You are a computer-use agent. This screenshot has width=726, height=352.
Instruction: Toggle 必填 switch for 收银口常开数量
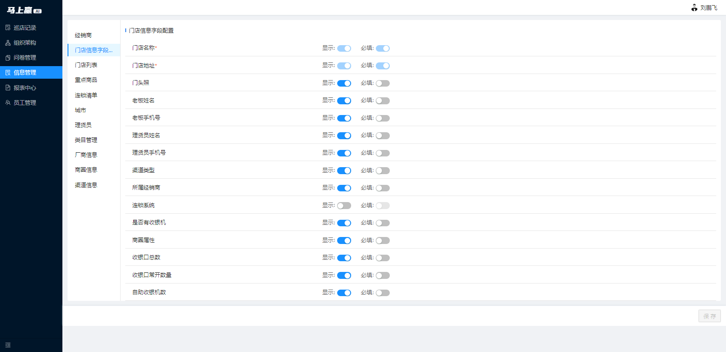coord(383,275)
